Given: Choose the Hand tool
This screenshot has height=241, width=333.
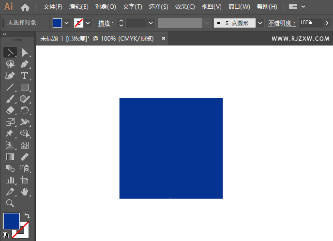Looking at the screenshot, I should coord(25,192).
